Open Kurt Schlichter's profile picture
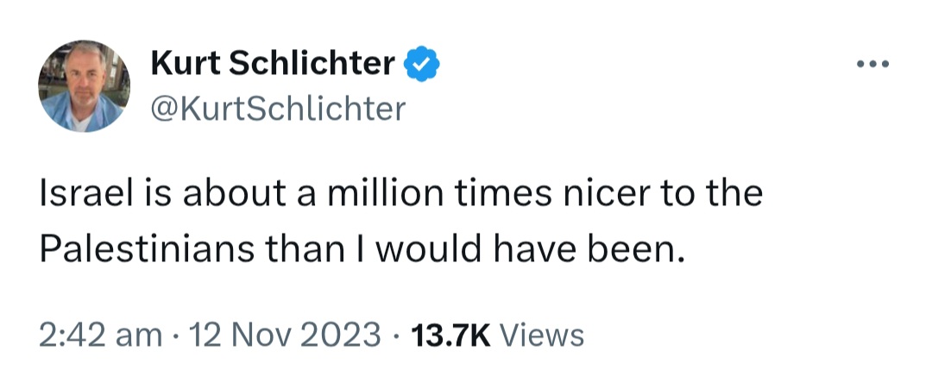Image resolution: width=932 pixels, height=382 pixels. coord(84,86)
